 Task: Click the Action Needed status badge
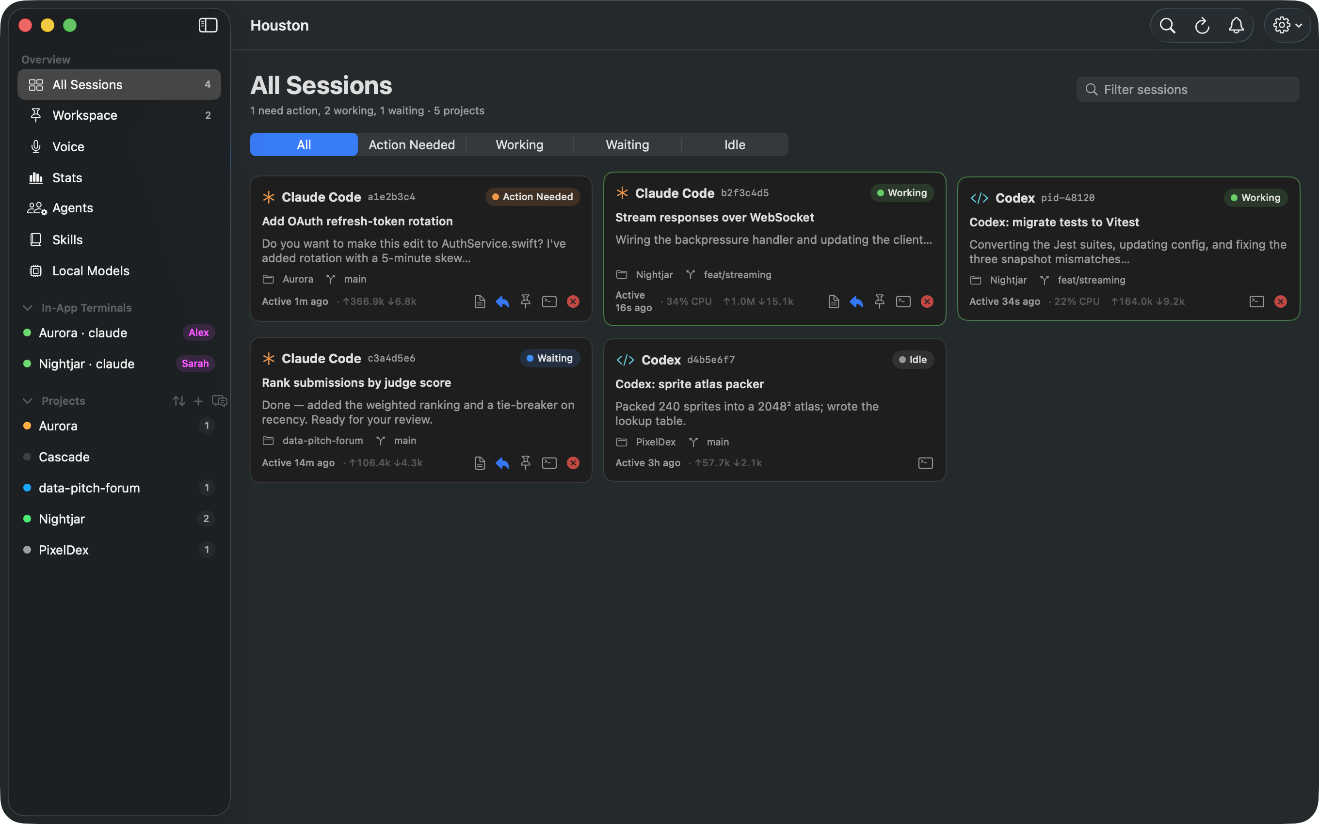coord(532,197)
